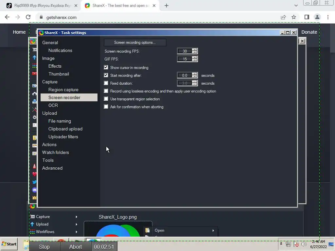Show hidden tray icons

(281, 243)
